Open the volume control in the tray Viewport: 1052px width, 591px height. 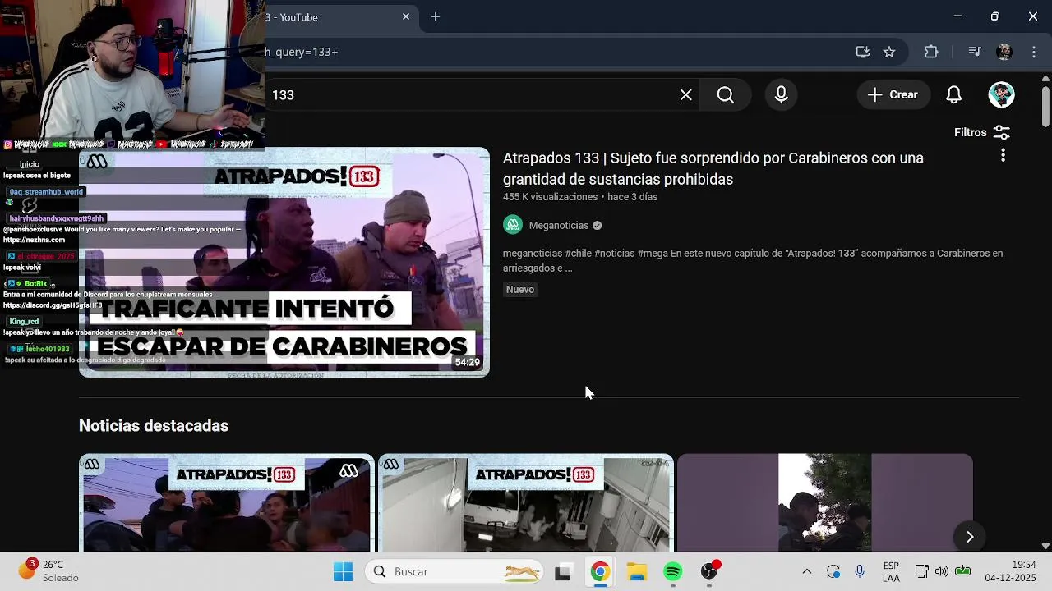coord(942,571)
